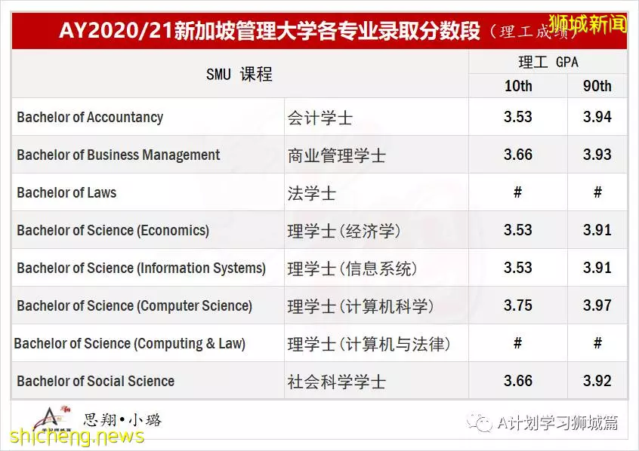Select Bachelor of Science (Information Systems)
Image resolution: width=639 pixels, height=451 pixels.
click(x=141, y=268)
